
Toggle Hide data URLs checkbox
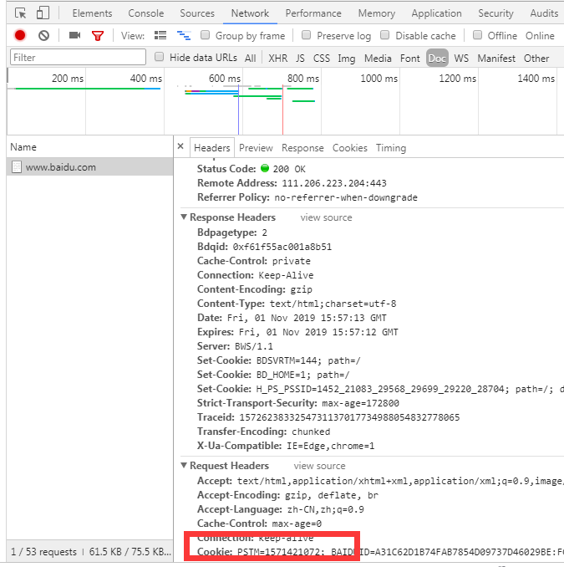point(159,57)
